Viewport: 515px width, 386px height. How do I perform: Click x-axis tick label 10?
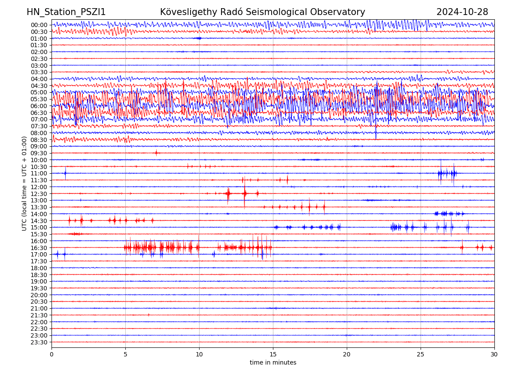coord(199,354)
